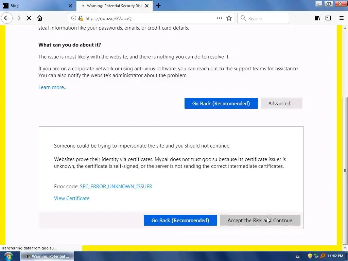This screenshot has width=348, height=261.
Task: Open SEC_ERROR_UNKNOWN_ISSUER error code link
Action: click(116, 187)
